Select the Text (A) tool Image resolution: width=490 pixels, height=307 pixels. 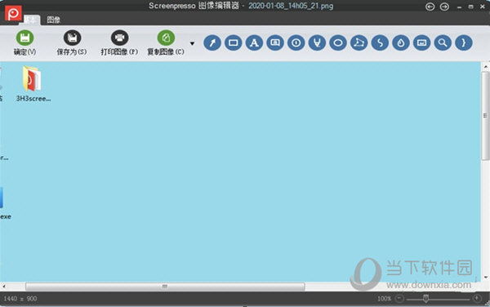[x=254, y=42]
